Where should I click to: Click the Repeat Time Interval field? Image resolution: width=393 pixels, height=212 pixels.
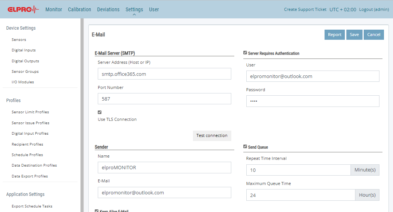coord(298,170)
